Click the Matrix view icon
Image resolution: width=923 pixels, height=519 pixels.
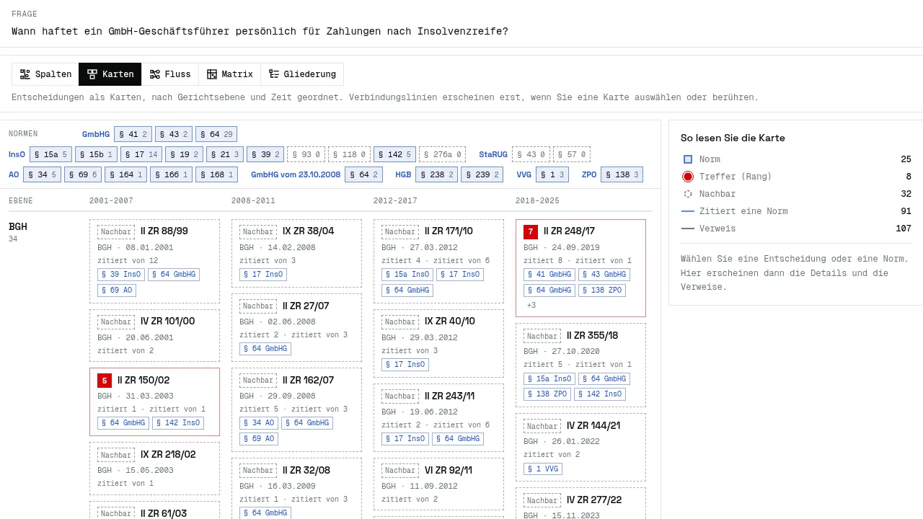tap(212, 74)
